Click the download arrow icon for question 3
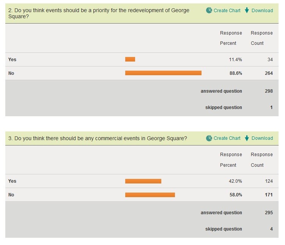This screenshot has height=245, width=285. (x=247, y=138)
